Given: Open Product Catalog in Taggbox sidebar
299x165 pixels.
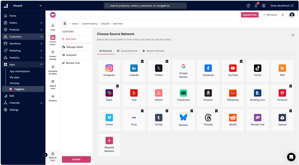Looking at the screenshot, I should click(x=53, y=55).
